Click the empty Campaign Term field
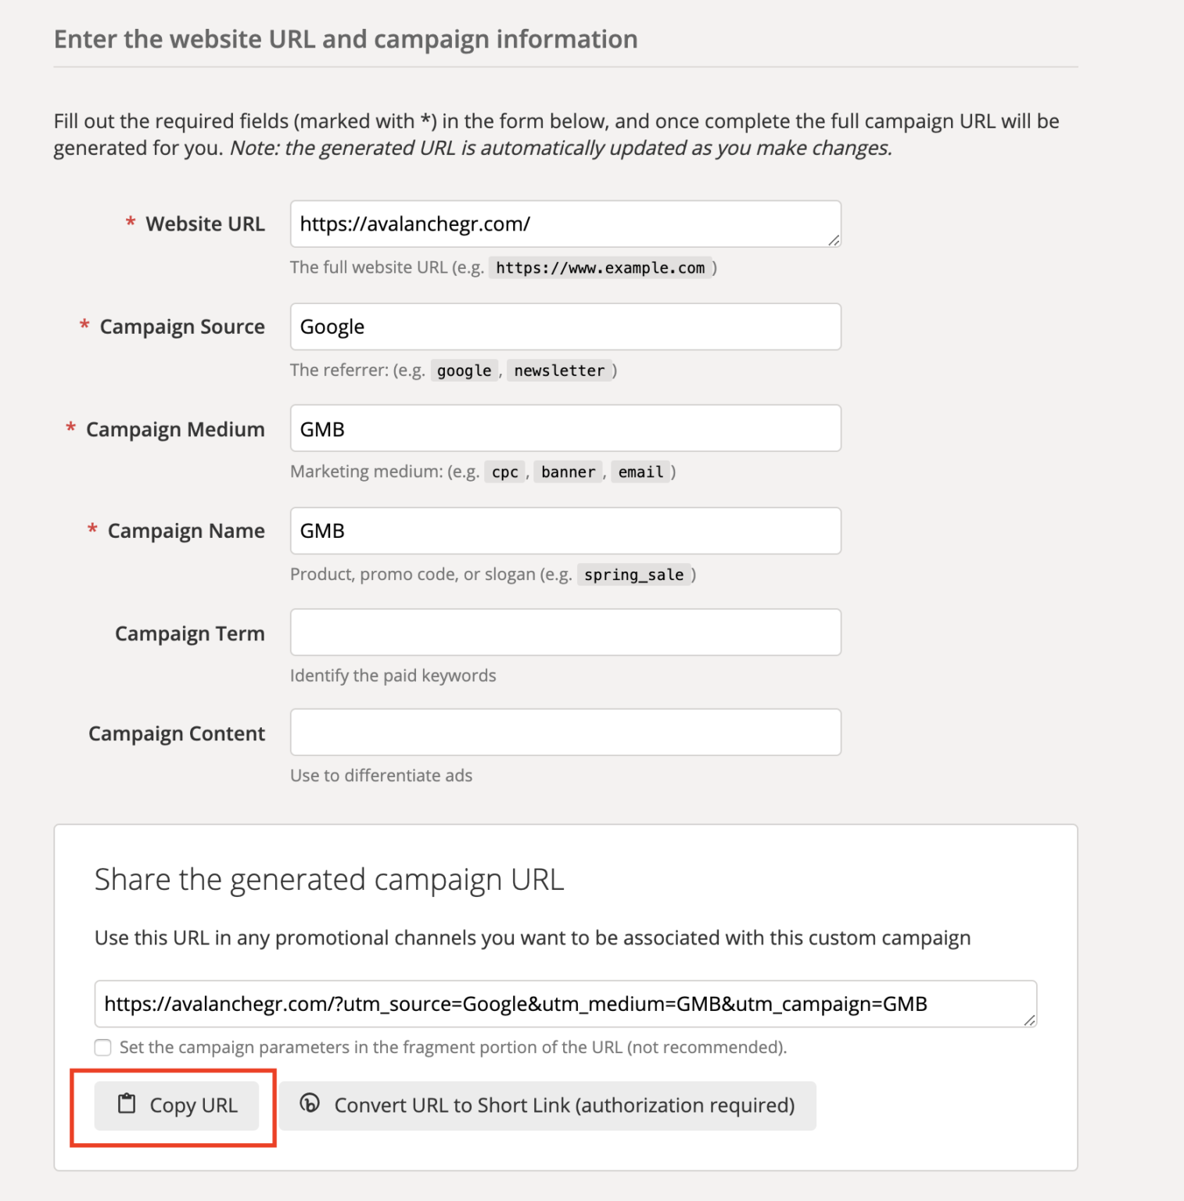 tap(565, 632)
